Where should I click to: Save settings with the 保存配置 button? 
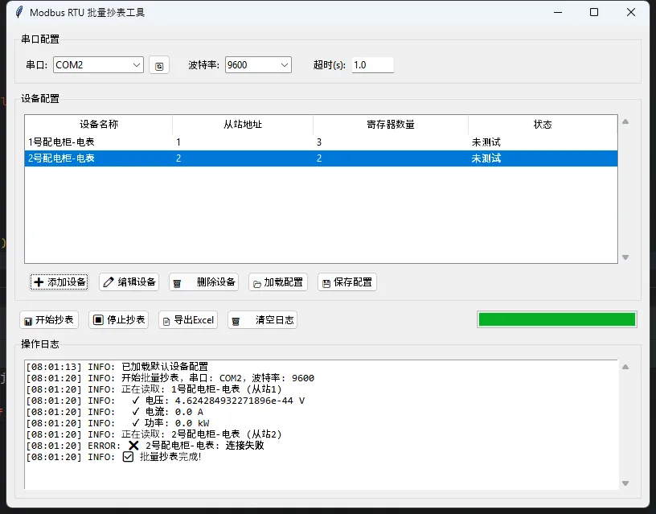pyautogui.click(x=346, y=282)
